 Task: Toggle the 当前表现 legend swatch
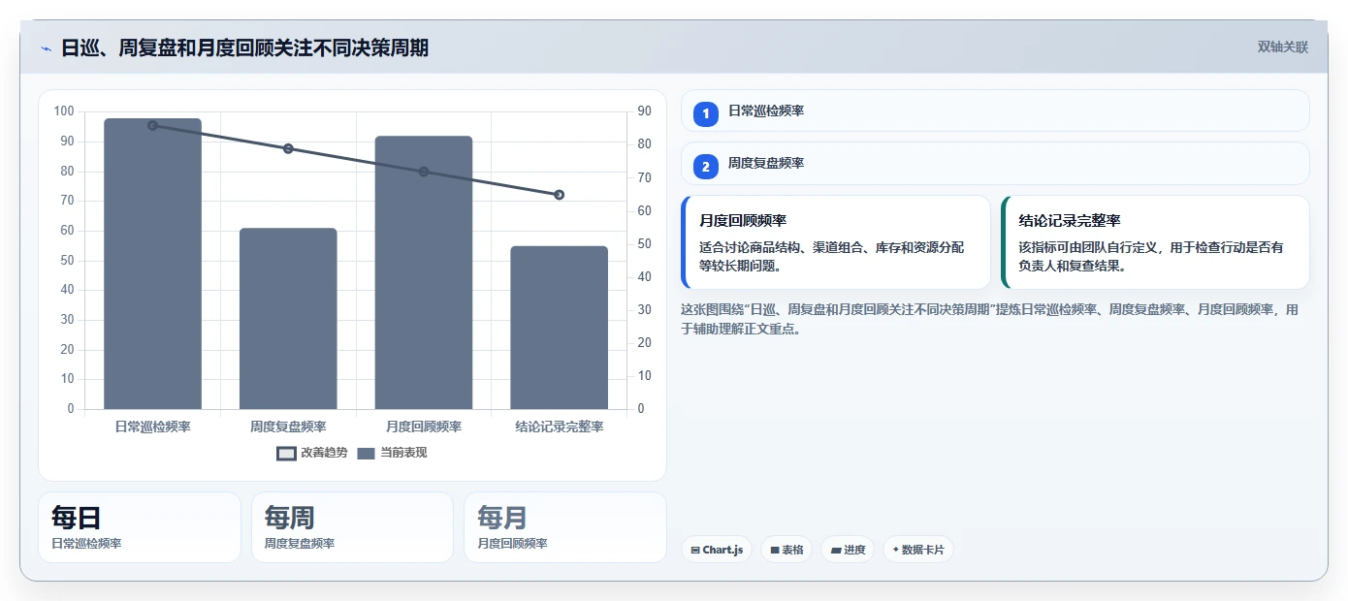coord(366,453)
